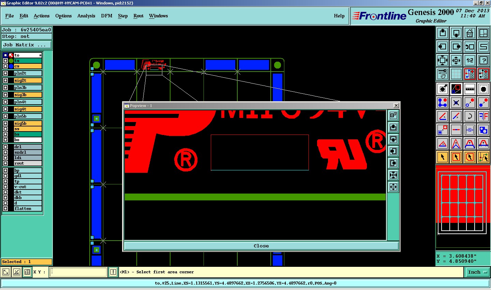Open the Analysis menu
This screenshot has width=491, height=290.
[x=86, y=16]
